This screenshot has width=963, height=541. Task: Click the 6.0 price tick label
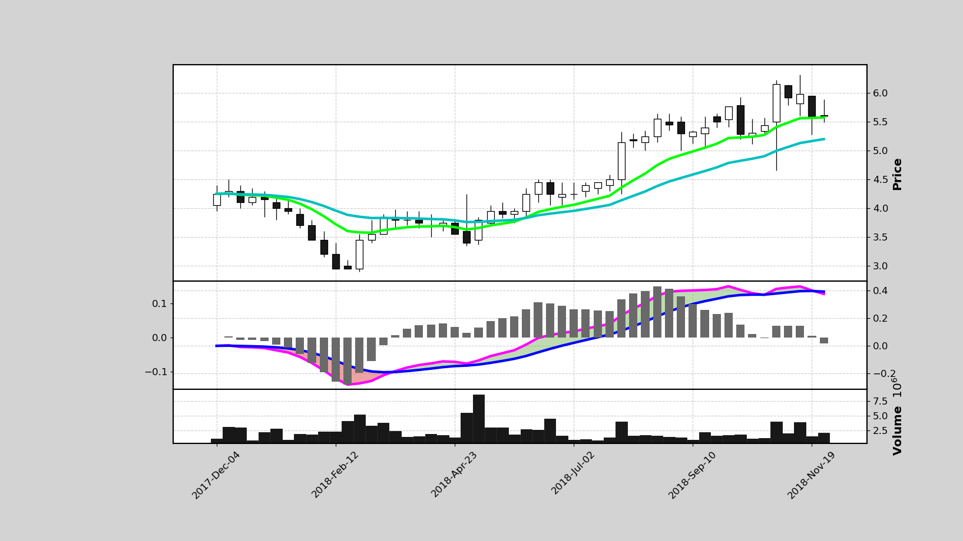pos(880,93)
